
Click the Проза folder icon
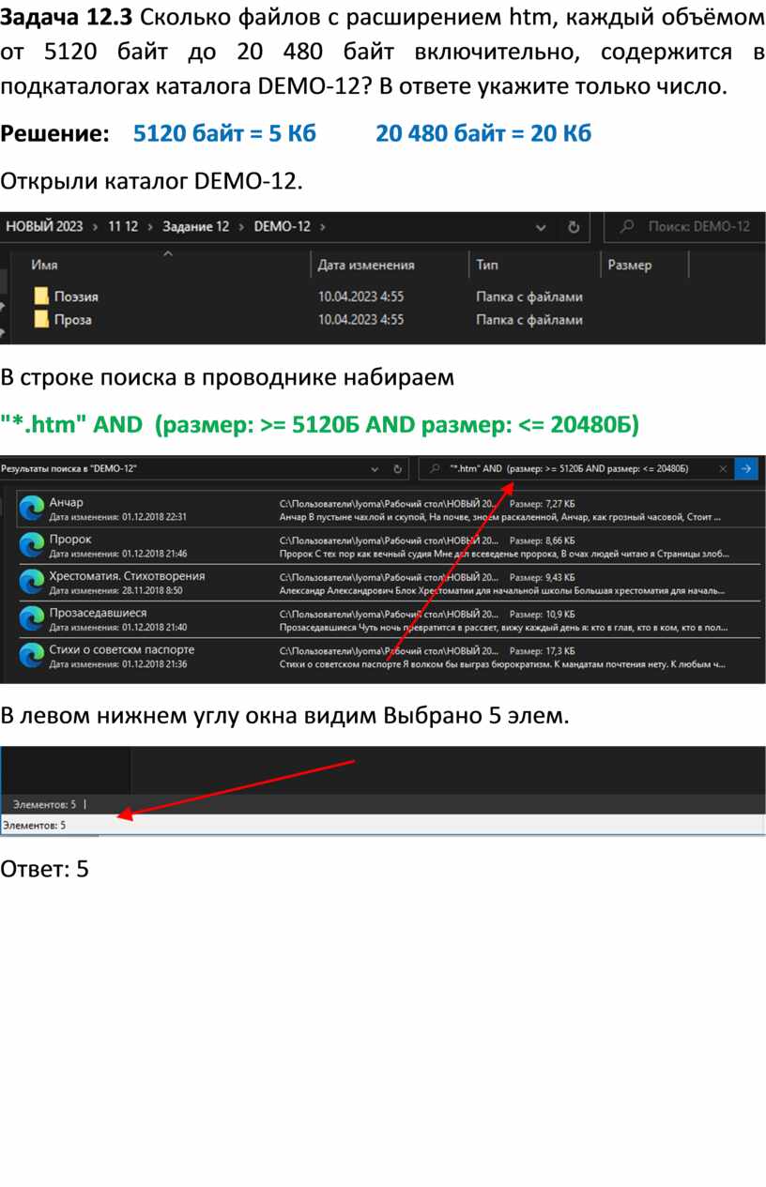pos(40,320)
